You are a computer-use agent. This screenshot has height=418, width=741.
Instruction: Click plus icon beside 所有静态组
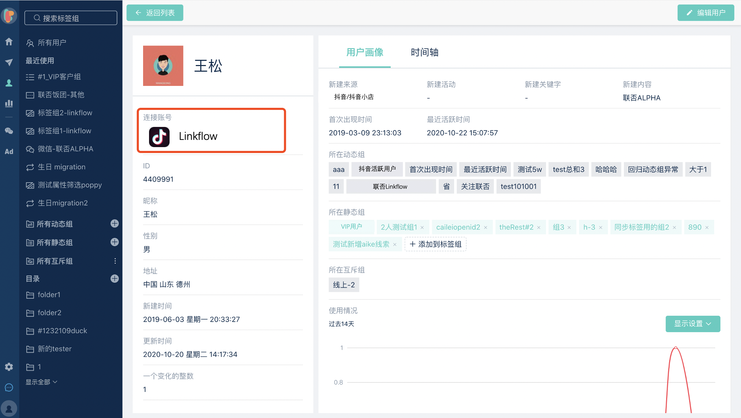[x=115, y=242]
